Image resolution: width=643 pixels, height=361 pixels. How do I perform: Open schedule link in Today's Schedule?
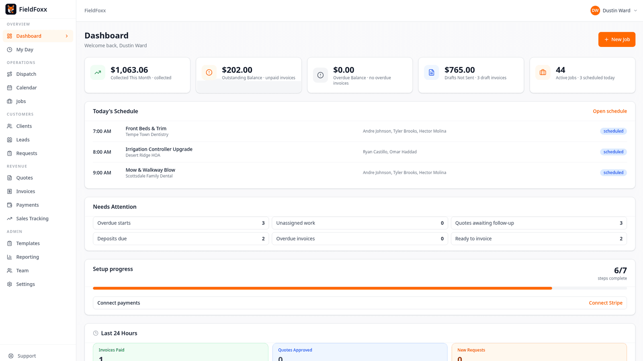tap(610, 111)
